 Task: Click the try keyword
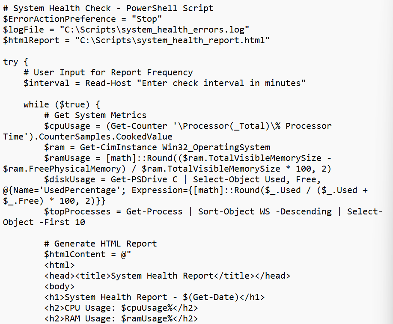click(x=11, y=62)
